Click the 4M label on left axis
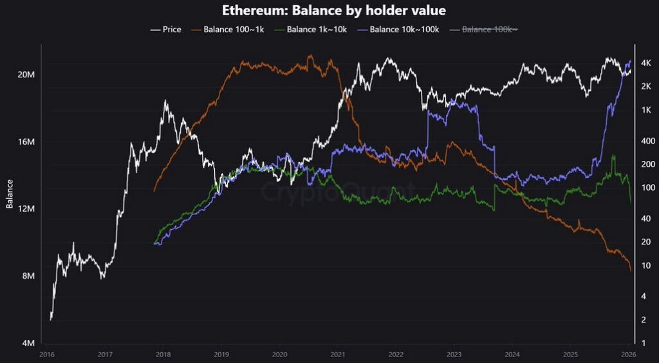Viewport: 659px width, 363px height. click(28, 343)
